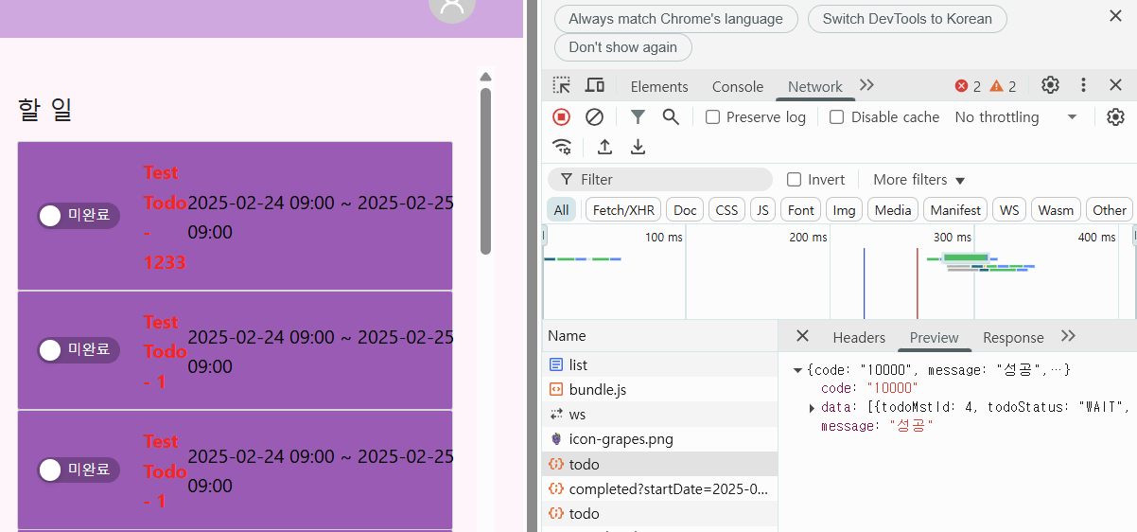
Task: Open DevTools settings gear icon
Action: 1050,85
